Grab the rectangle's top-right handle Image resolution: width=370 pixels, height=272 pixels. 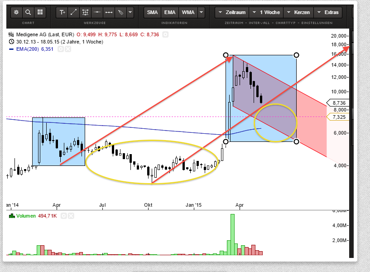point(296,55)
